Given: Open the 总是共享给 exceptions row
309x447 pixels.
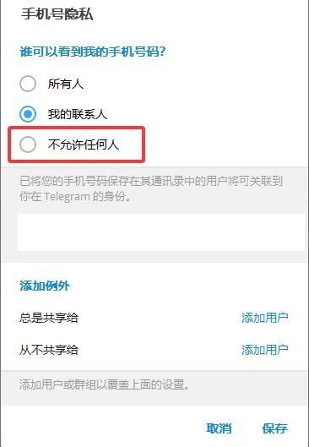Looking at the screenshot, I should coord(154,318).
